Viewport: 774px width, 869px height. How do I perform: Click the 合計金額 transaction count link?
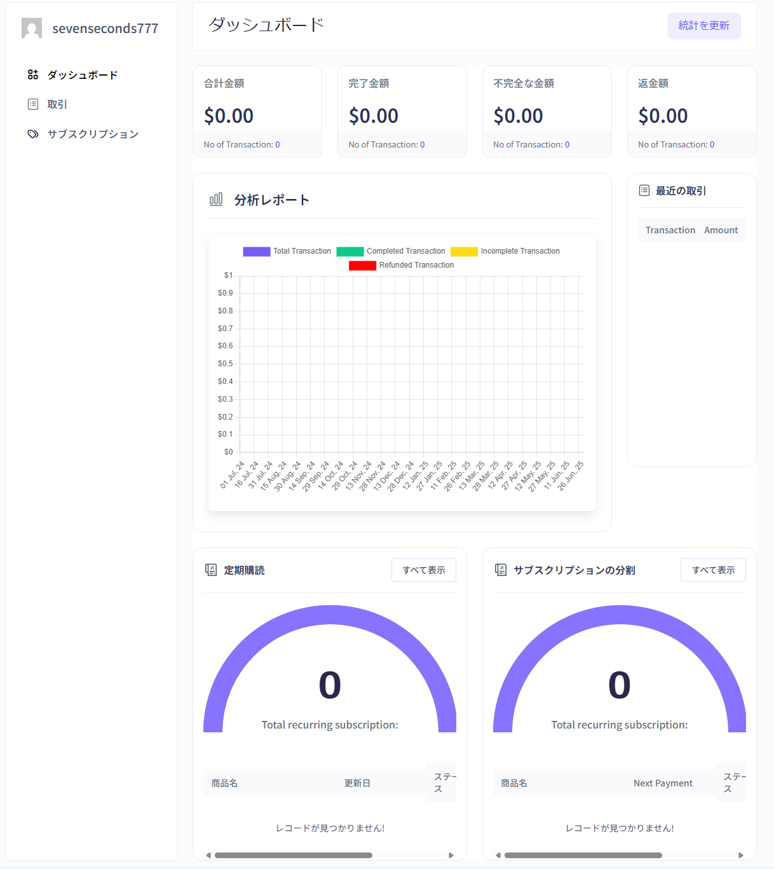click(x=278, y=145)
